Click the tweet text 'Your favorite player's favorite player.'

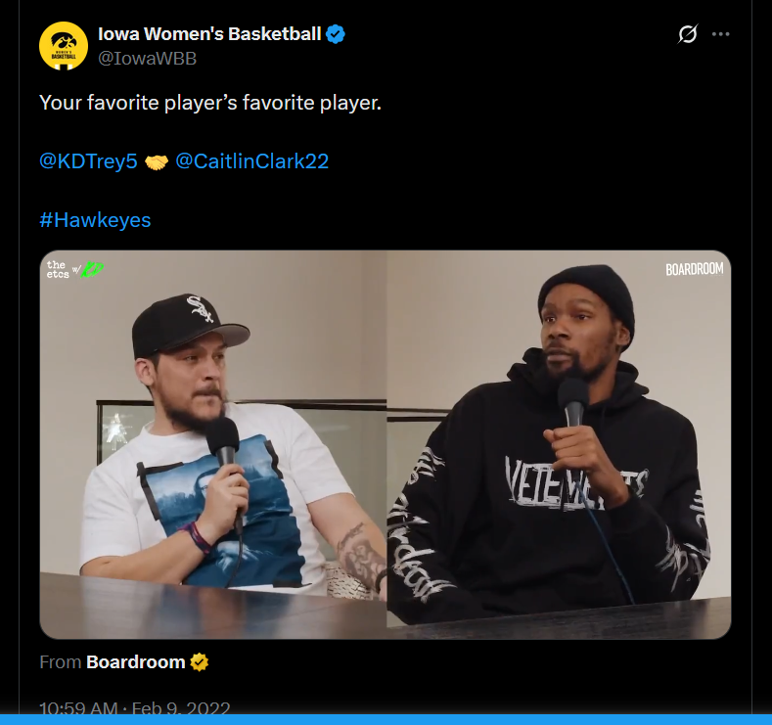210,103
